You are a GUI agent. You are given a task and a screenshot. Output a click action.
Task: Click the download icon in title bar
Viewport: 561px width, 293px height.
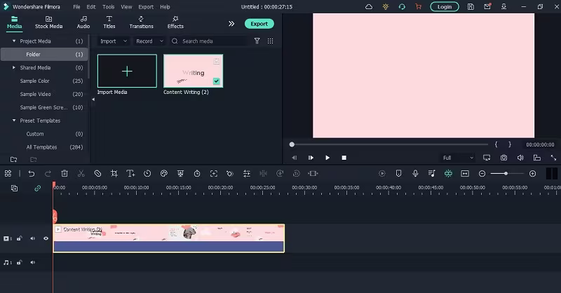(503, 7)
